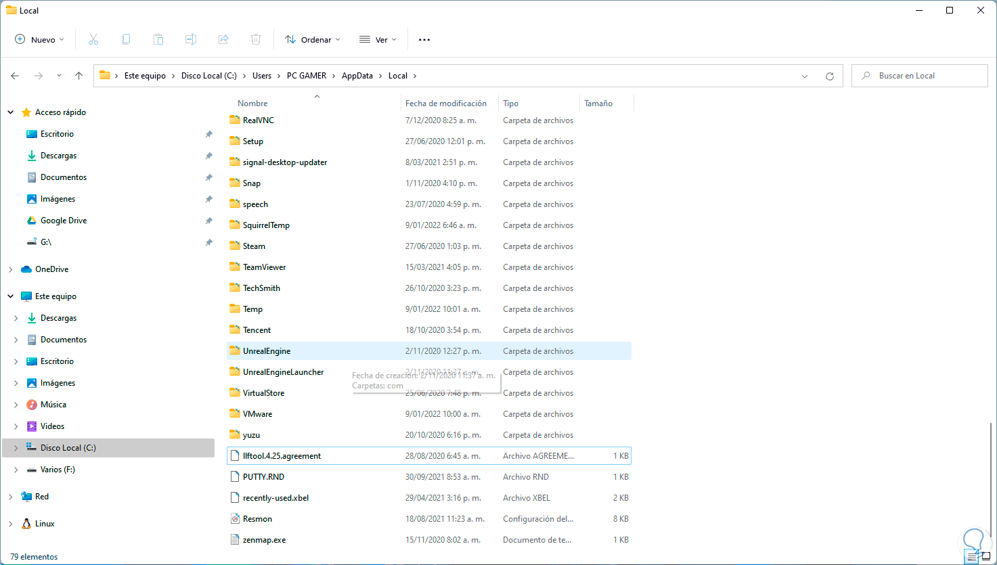
Task: Expand the Red tree node
Action: pyautogui.click(x=11, y=497)
